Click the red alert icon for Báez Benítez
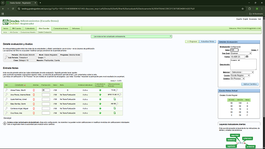The height and width of the screenshot is (149, 265). [x=34, y=104]
